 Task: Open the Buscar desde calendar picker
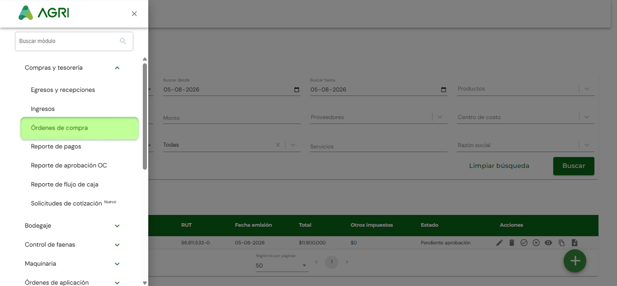[x=297, y=90]
